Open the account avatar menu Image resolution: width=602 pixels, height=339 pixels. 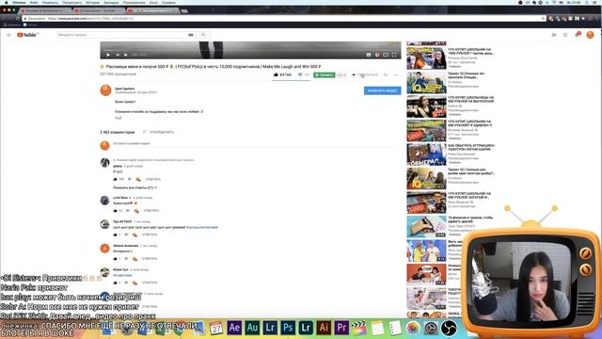click(x=590, y=35)
